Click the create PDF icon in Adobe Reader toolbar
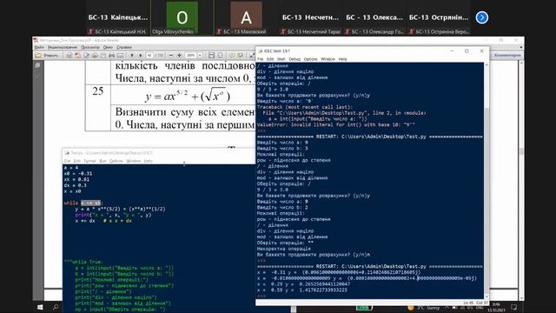The image size is (556, 313). pos(77,56)
